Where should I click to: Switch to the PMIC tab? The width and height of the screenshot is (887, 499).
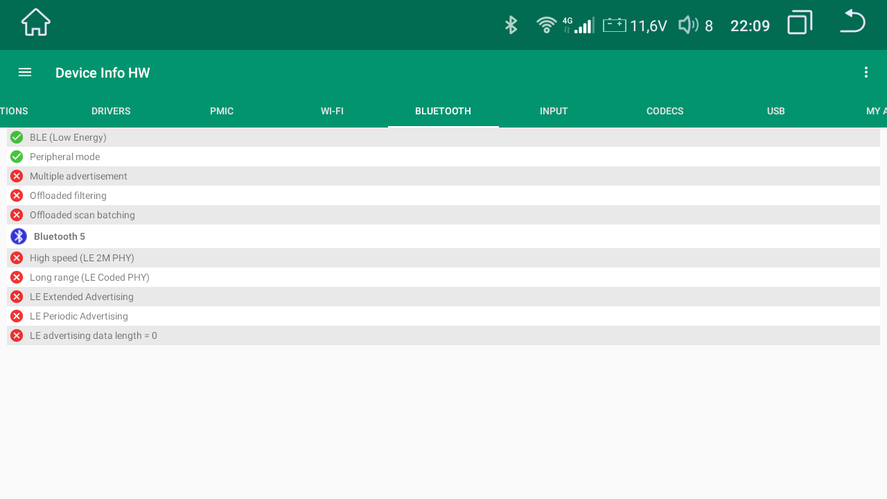[222, 111]
